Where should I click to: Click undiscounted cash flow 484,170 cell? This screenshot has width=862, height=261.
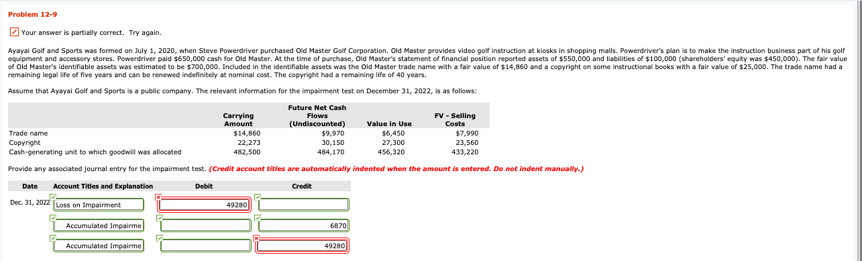click(331, 152)
